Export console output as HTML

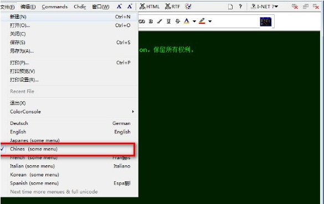point(150,7)
